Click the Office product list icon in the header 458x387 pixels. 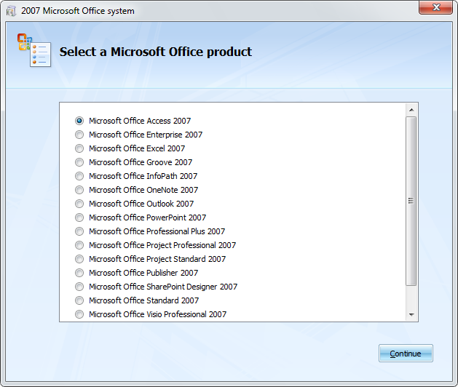(x=34, y=50)
